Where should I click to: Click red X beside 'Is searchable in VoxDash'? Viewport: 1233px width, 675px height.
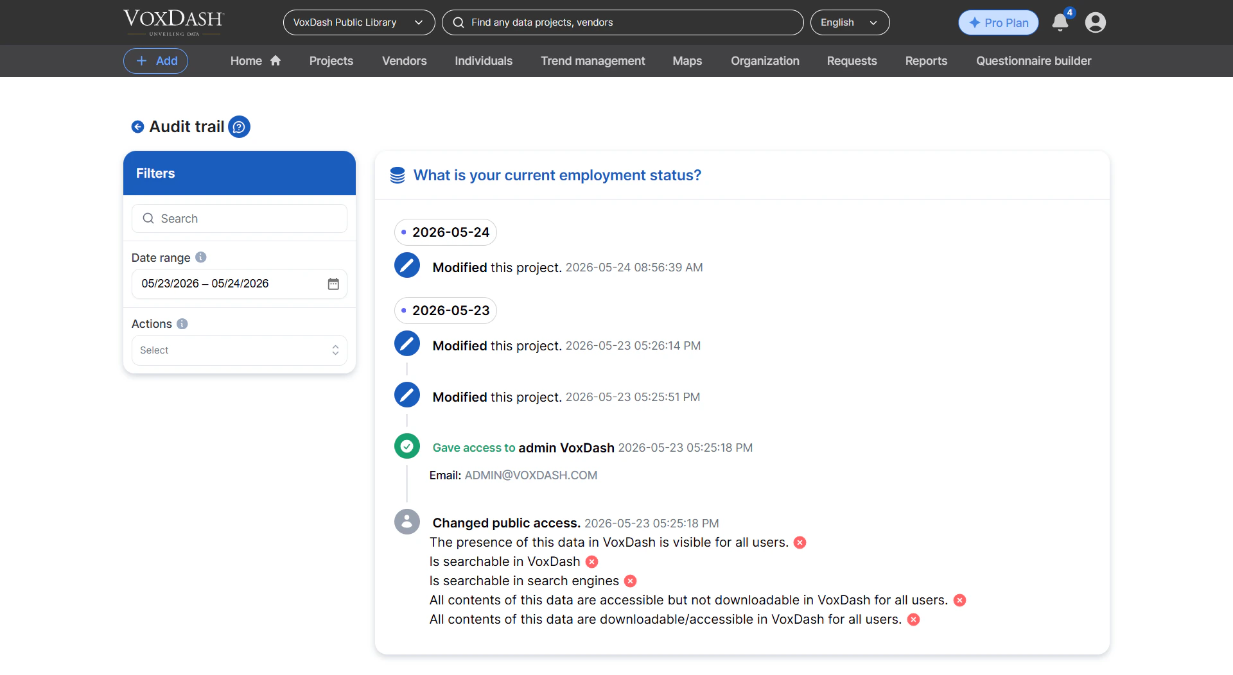(591, 562)
